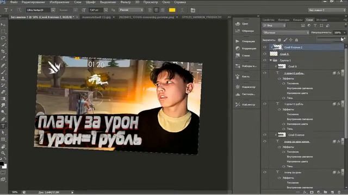This screenshot has height=195, width=348.
Task: Filter layers by pixel layer icon
Action: click(303, 25)
